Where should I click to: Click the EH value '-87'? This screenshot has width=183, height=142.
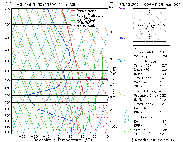163,122
